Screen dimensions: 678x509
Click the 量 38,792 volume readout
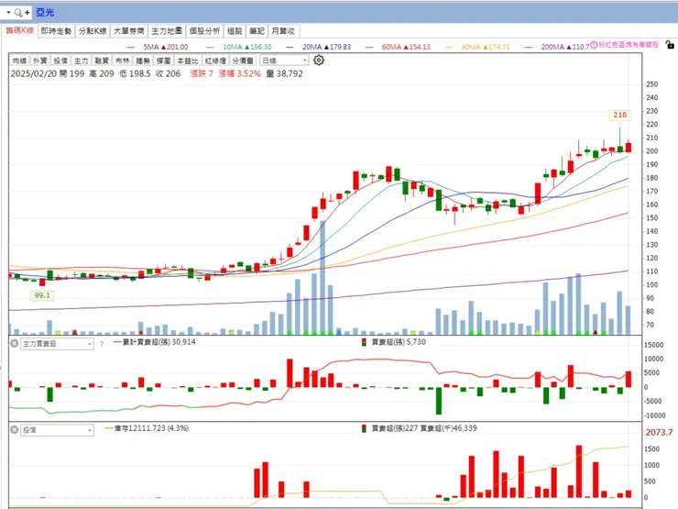click(x=285, y=73)
